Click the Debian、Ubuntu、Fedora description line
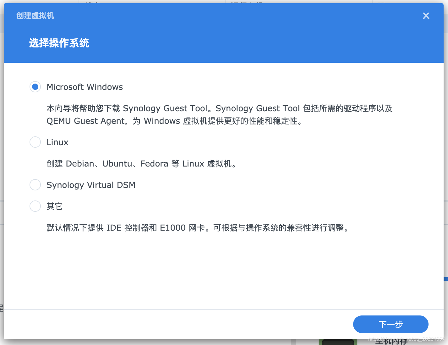Viewport: 448px width, 345px height. tap(142, 164)
